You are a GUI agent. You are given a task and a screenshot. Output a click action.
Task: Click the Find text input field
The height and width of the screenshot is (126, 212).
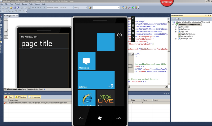point(105,8)
